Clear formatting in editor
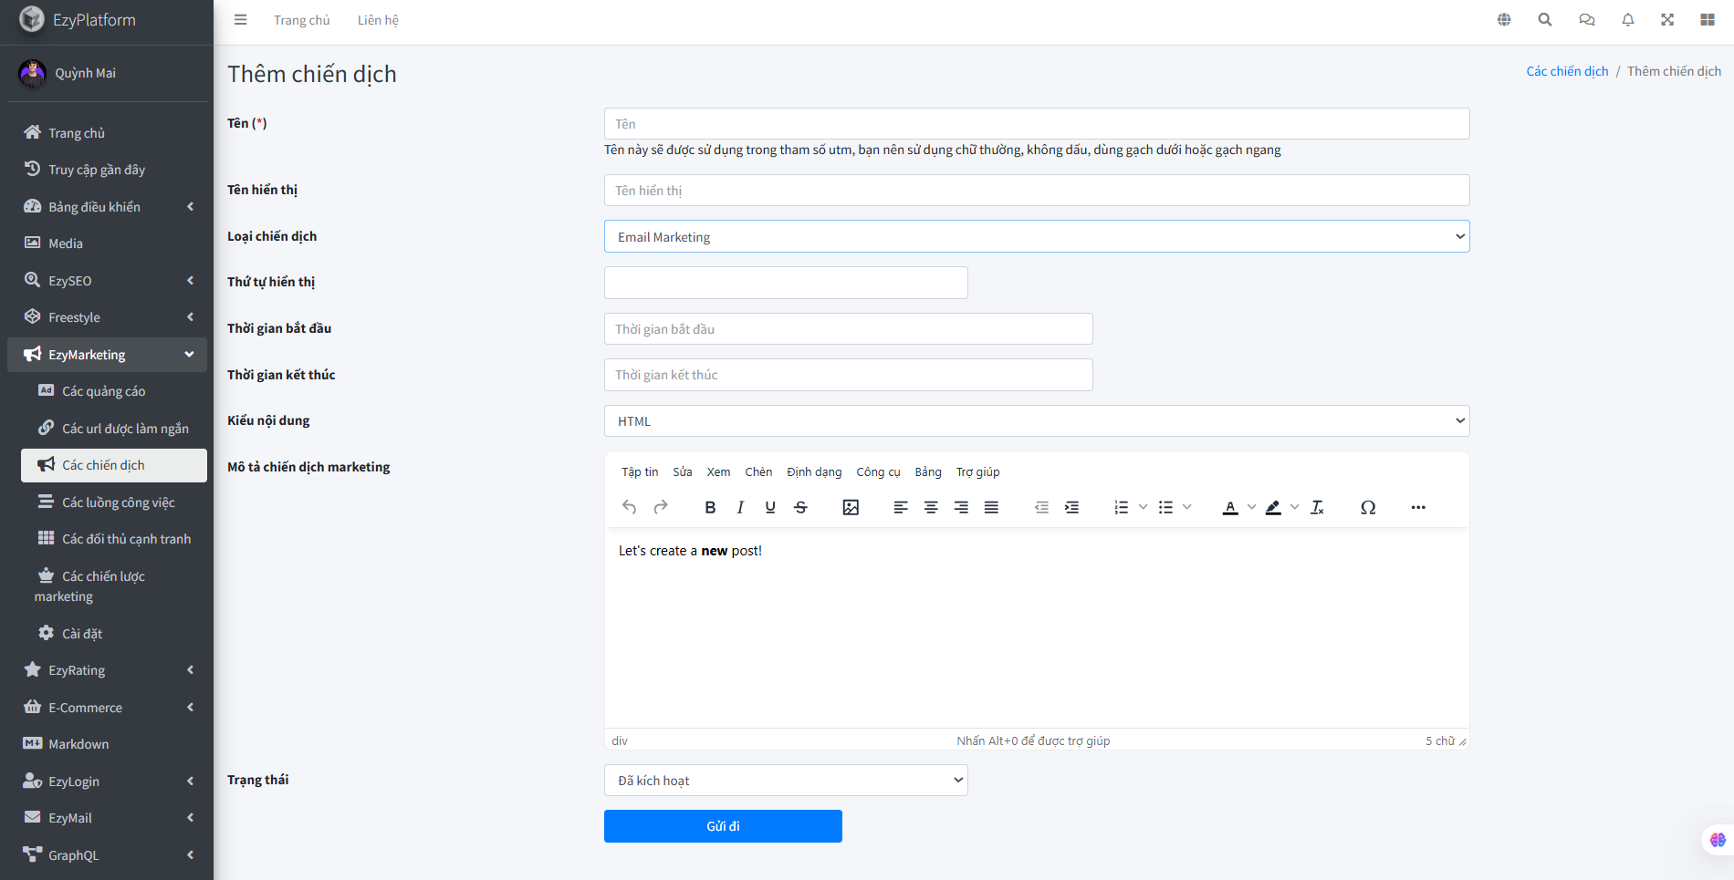This screenshot has width=1734, height=880. tap(1317, 507)
